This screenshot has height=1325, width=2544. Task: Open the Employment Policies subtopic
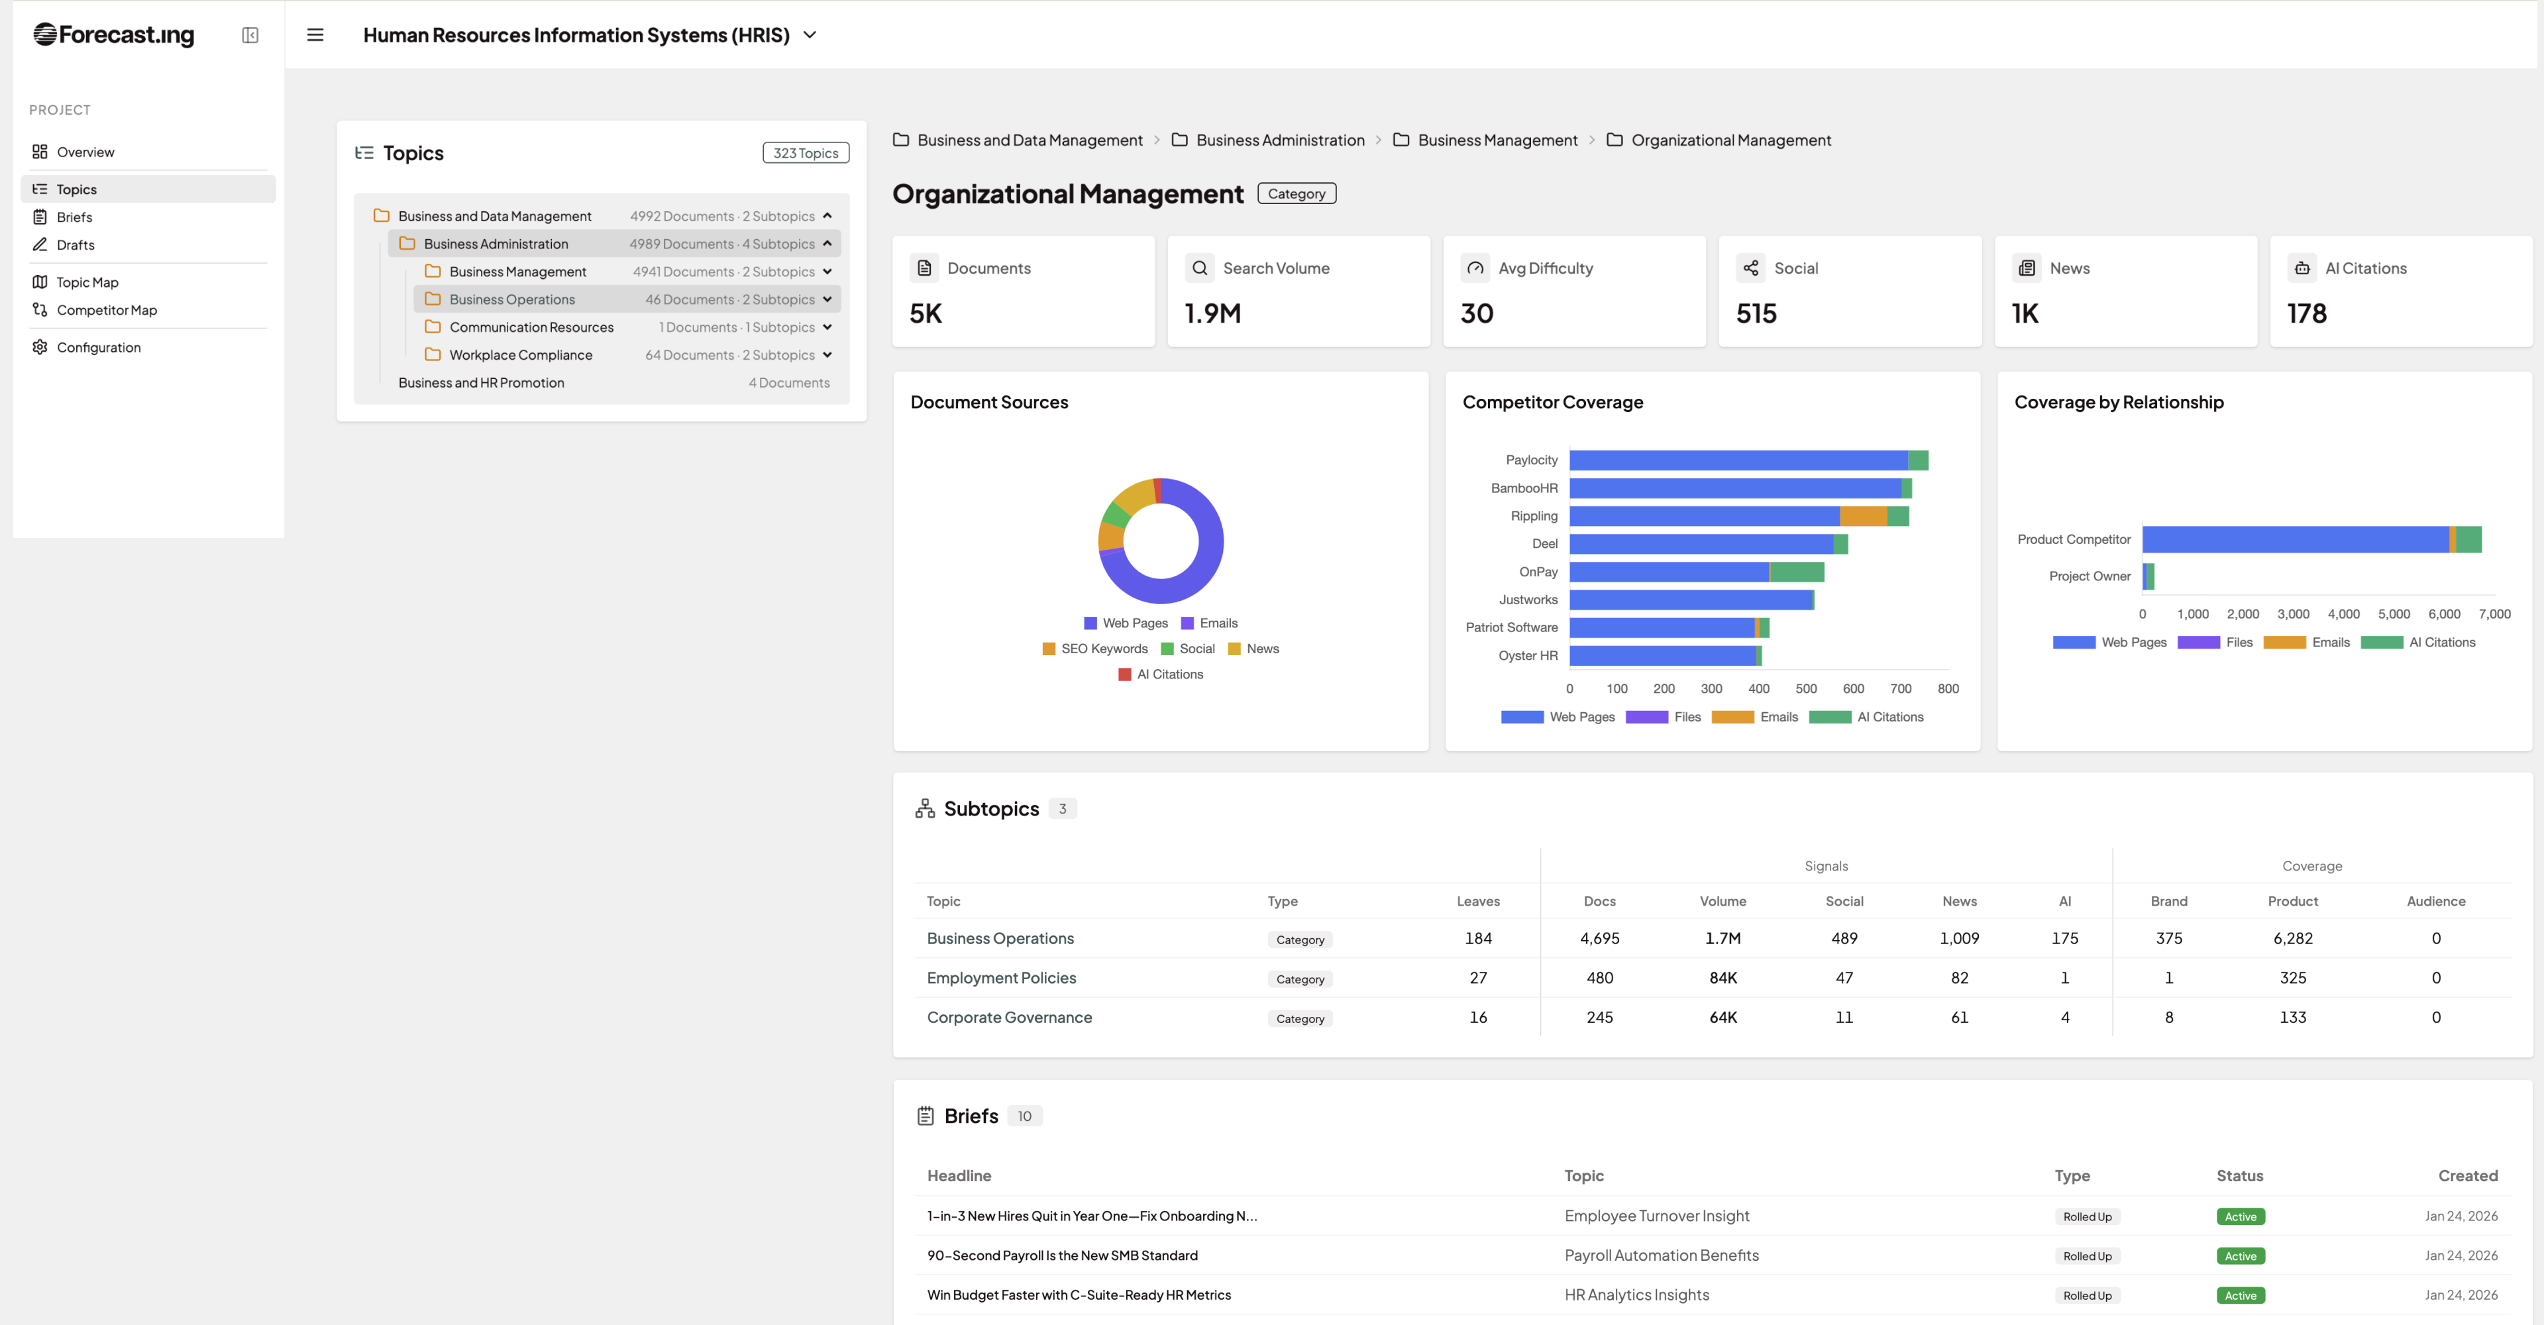1002,977
